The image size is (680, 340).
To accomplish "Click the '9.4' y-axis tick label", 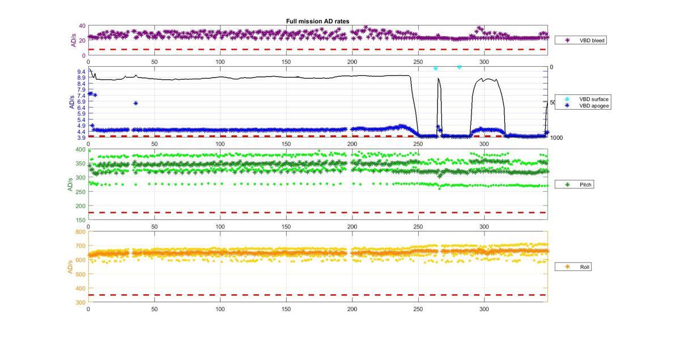I will (81, 72).
